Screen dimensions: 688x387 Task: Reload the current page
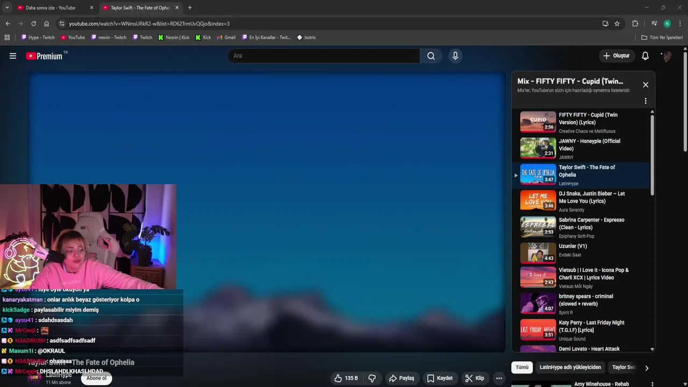pyautogui.click(x=33, y=24)
